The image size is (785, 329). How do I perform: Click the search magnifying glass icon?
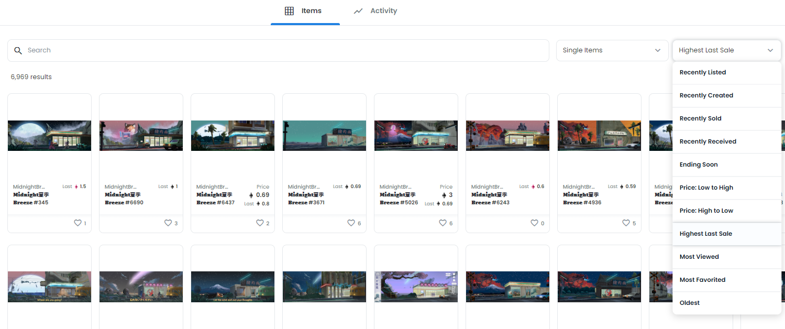[18, 50]
